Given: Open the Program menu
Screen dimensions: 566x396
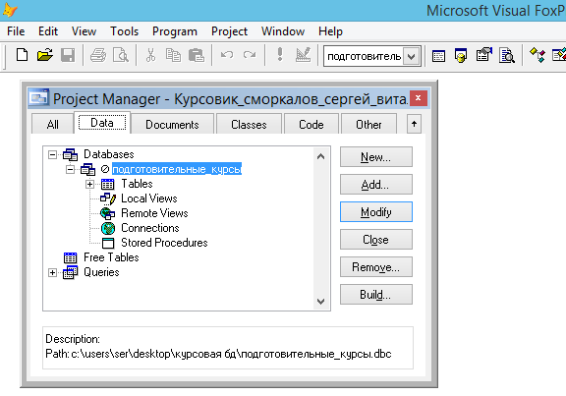Looking at the screenshot, I should [175, 31].
